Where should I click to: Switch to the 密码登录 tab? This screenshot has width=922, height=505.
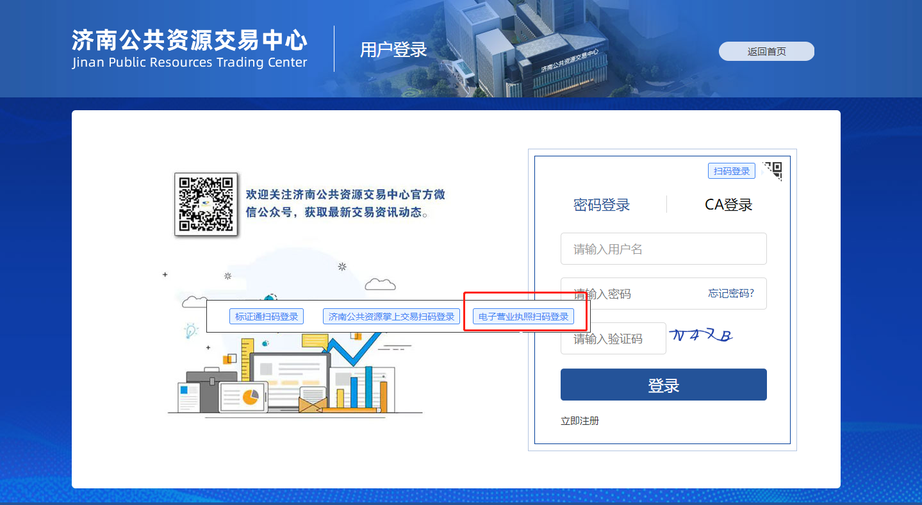[602, 204]
